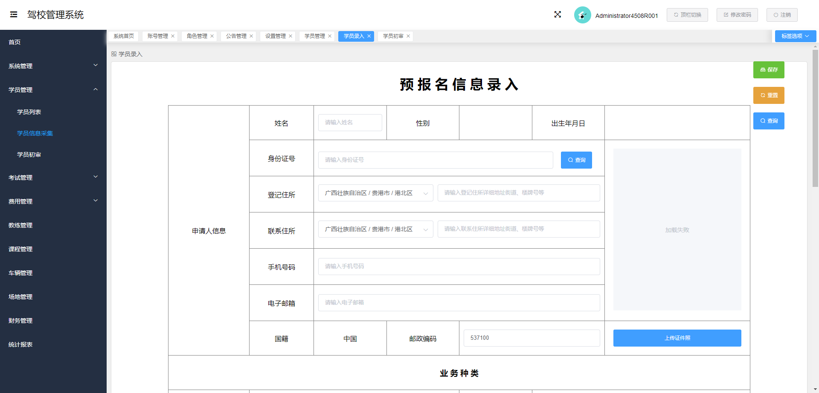Open 课程管理 in the sidebar
The width and height of the screenshot is (819, 393).
point(53,249)
